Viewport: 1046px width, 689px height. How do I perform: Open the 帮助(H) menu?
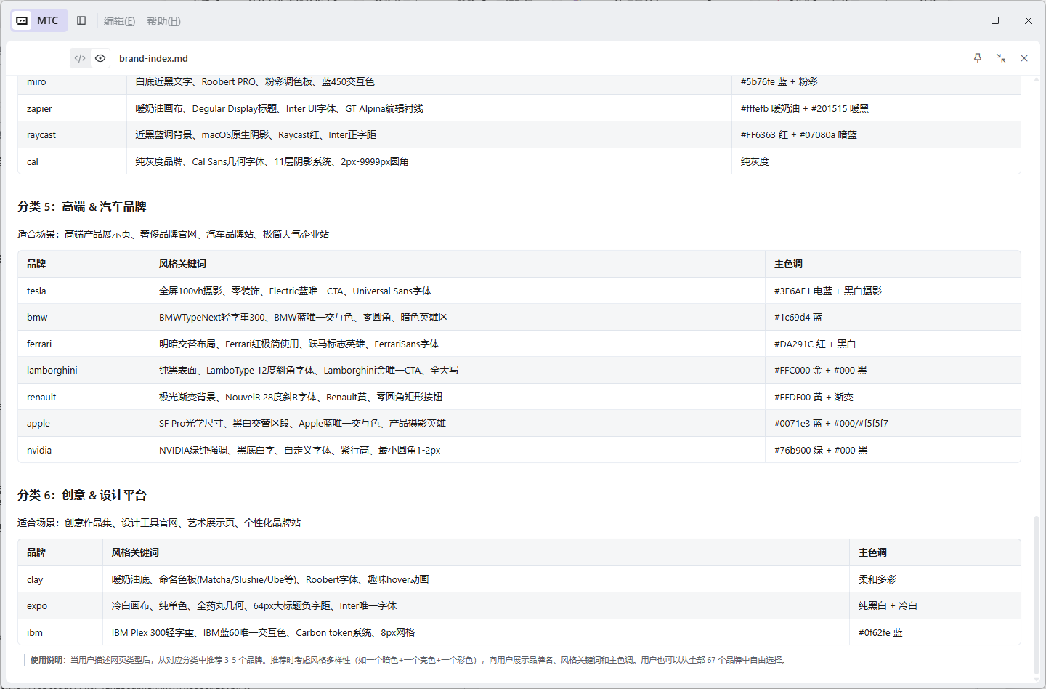point(163,21)
